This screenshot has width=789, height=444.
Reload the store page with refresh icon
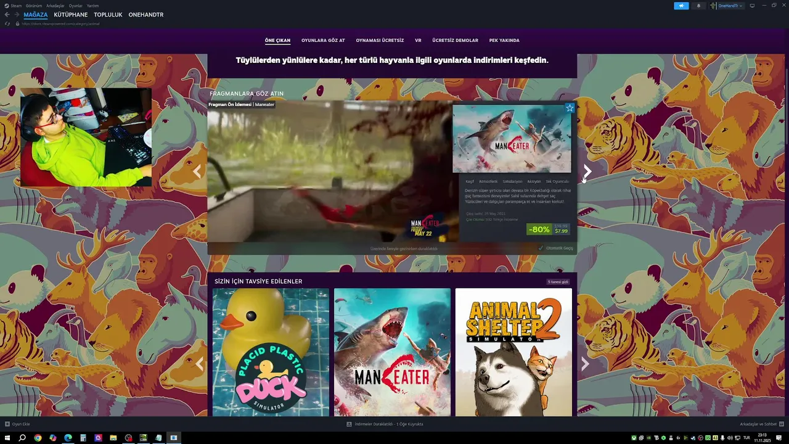7,23
